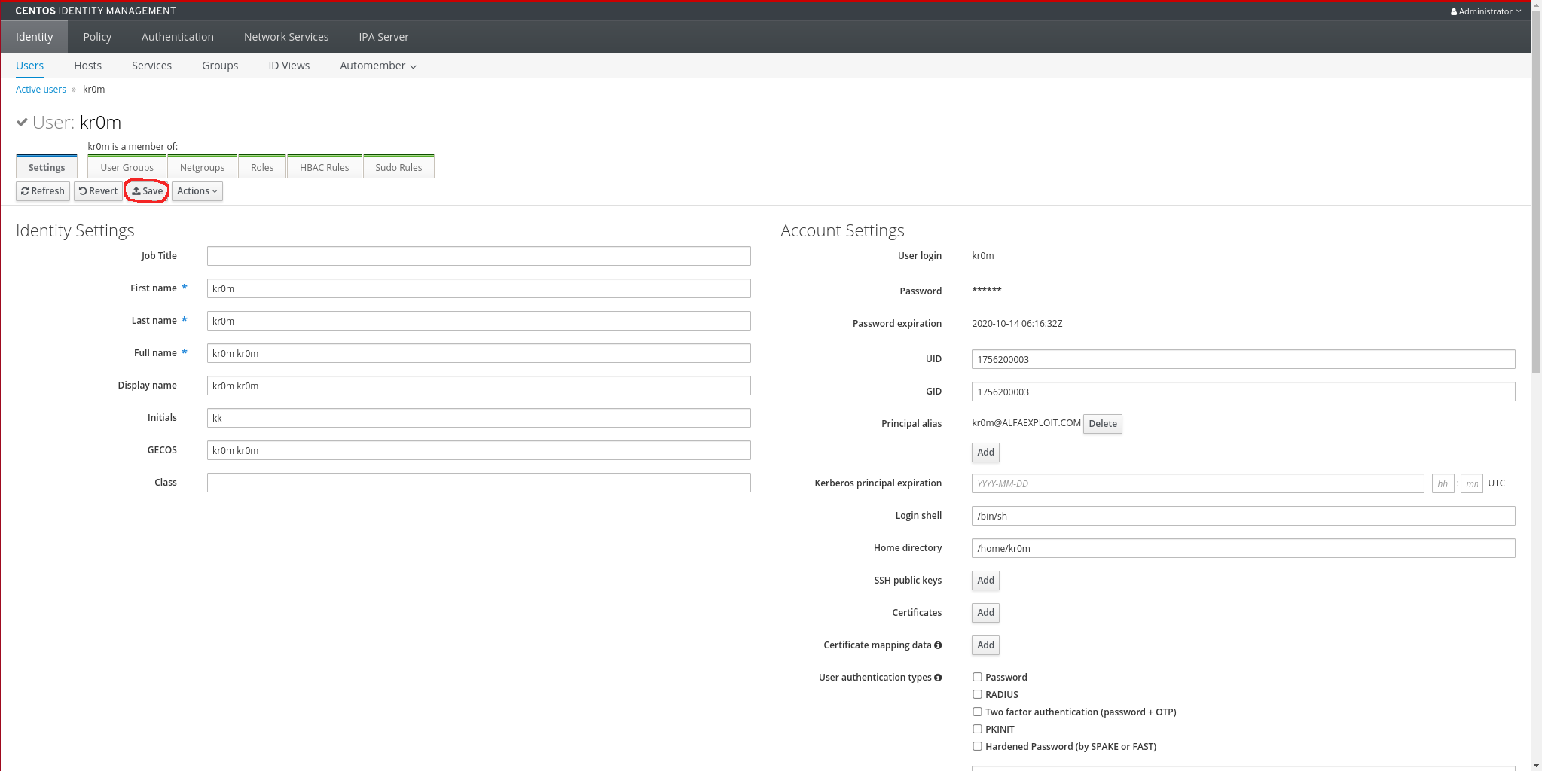Click the Revert undo icon button
1542x771 pixels.
(83, 191)
